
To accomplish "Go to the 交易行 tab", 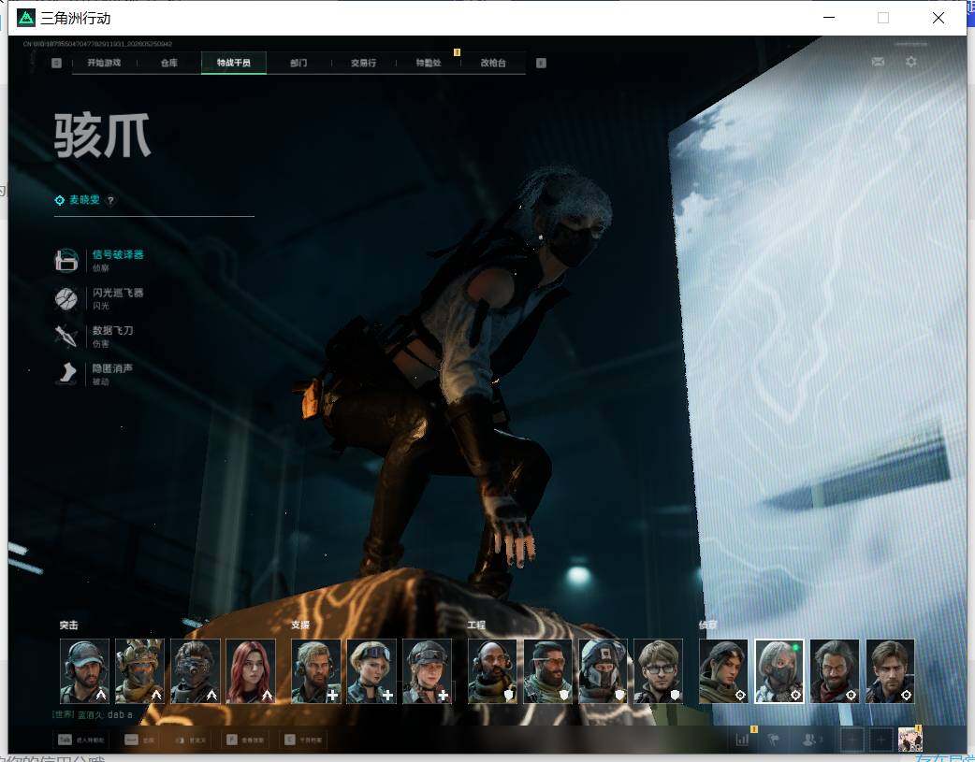I will tap(363, 63).
